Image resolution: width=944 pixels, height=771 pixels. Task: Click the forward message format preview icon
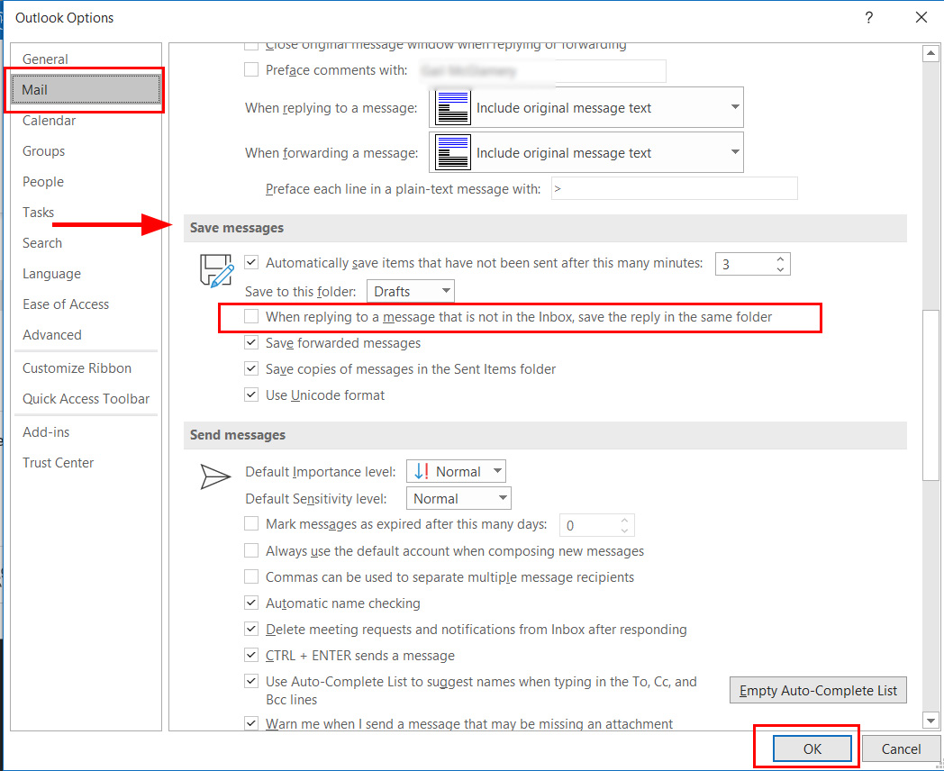tap(452, 153)
